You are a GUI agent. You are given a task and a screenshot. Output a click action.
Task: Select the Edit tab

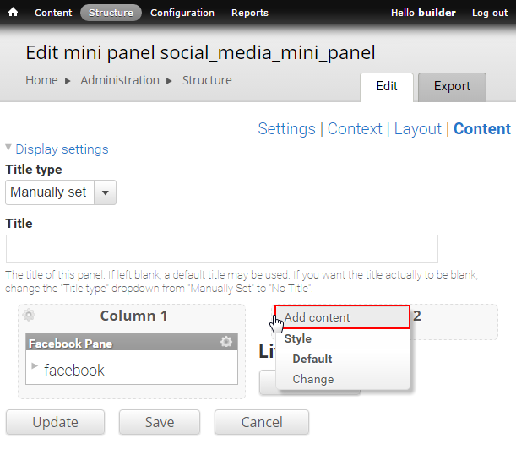tap(387, 87)
